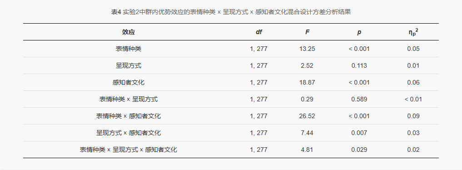The width and height of the screenshot is (462, 170).
Task: Click the 呈现方式 × 感知者文化 row label
Action: (x=129, y=133)
